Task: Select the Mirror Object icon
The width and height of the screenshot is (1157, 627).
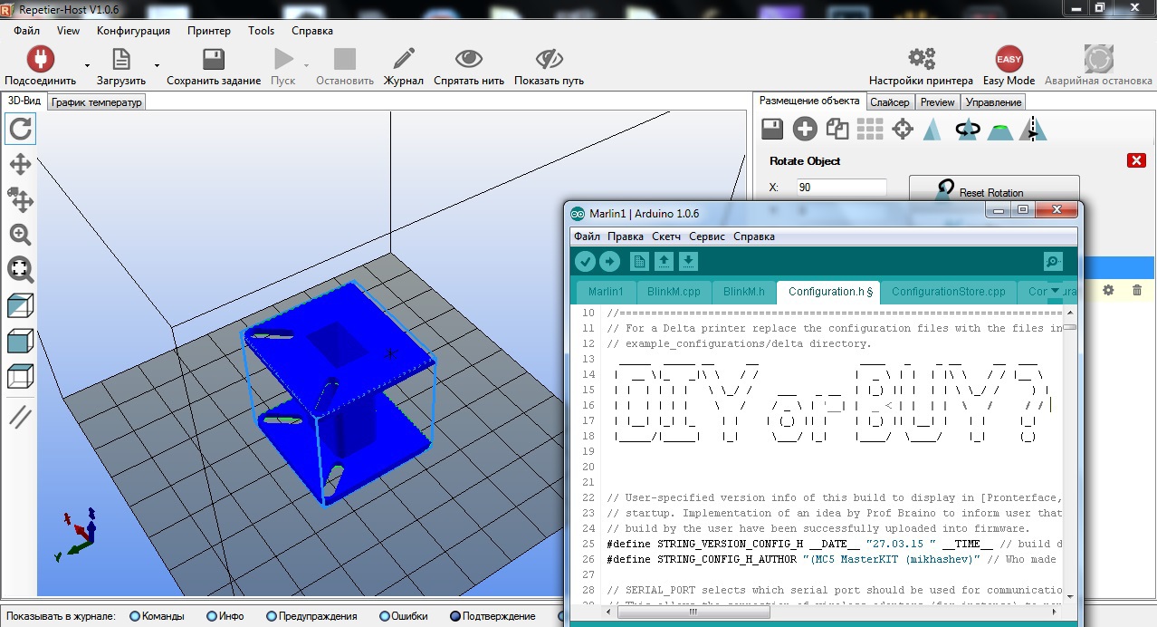Action: (1033, 130)
